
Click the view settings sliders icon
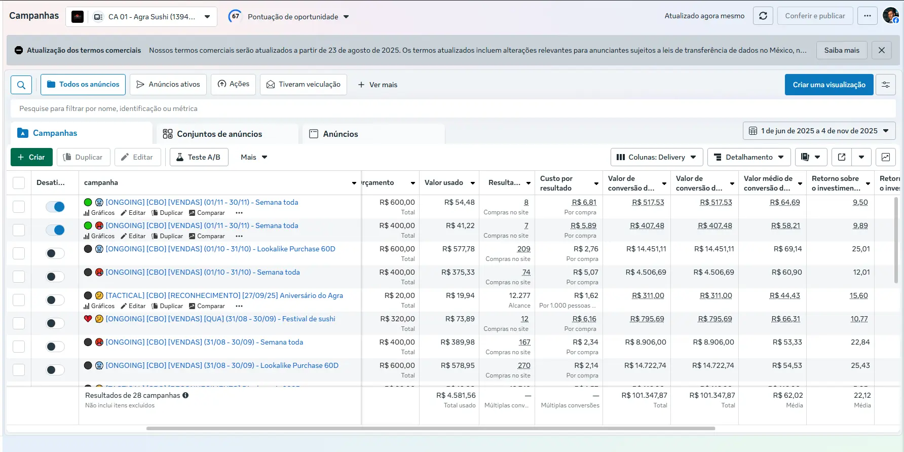886,85
